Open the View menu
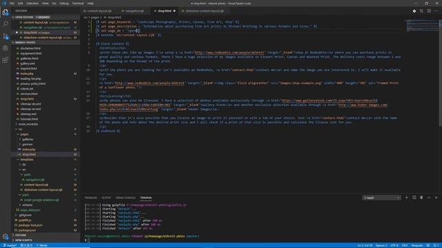Image resolution: width=442 pixels, height=248 pixels. coord(46,3)
